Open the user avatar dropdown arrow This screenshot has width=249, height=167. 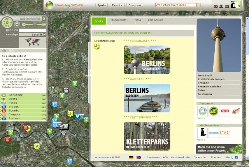pos(239,6)
